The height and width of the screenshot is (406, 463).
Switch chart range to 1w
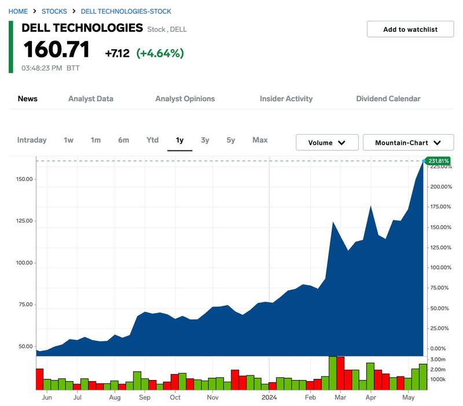(68, 140)
